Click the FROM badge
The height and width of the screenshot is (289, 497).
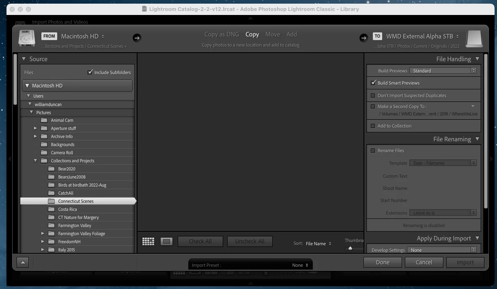49,36
